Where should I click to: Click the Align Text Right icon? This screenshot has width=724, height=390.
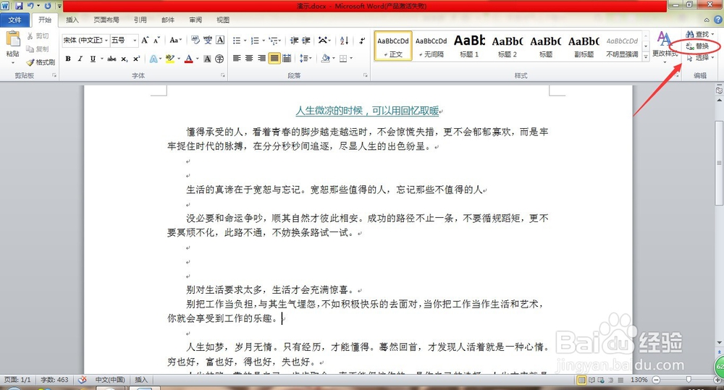click(262, 58)
